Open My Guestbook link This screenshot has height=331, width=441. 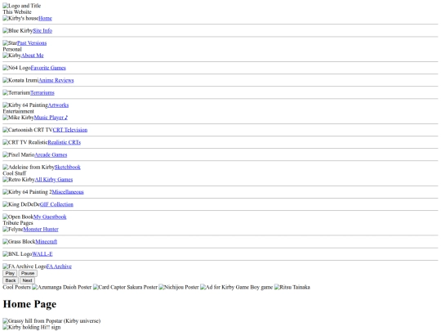50,217
